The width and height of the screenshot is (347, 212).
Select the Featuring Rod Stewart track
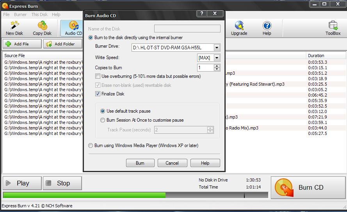[174, 84]
